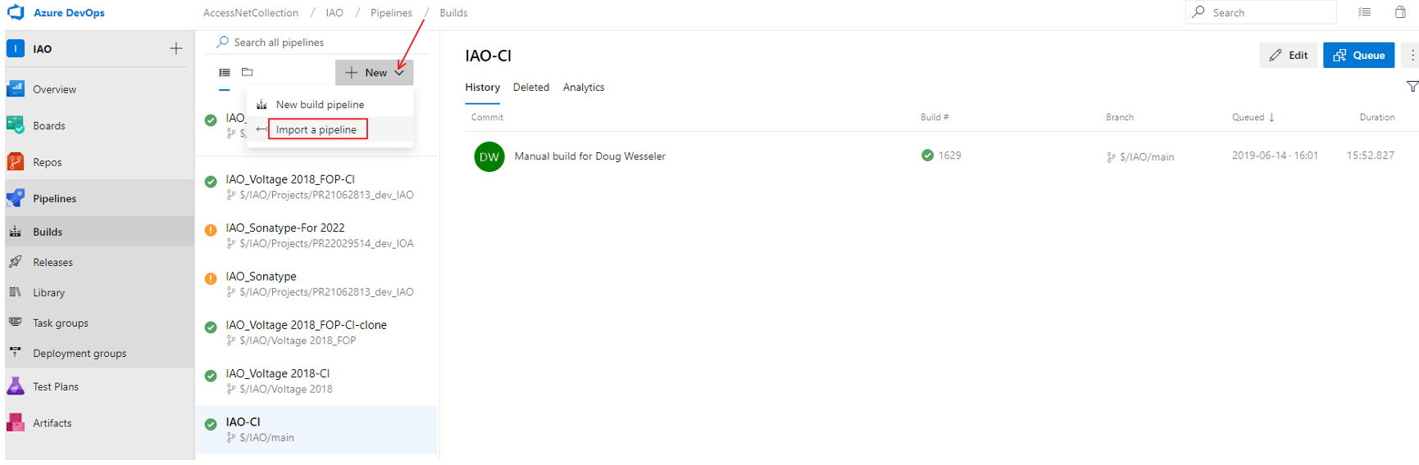Click the Branch column header
Viewport: 1419px width, 465px height.
pos(1119,117)
